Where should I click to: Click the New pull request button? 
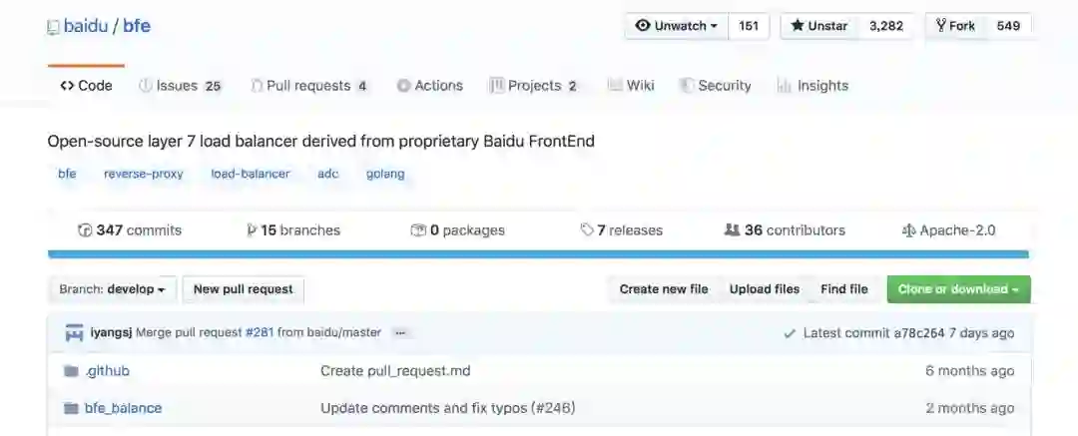click(x=243, y=289)
